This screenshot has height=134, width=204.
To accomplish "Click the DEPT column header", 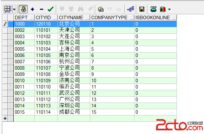I will 24,17.
